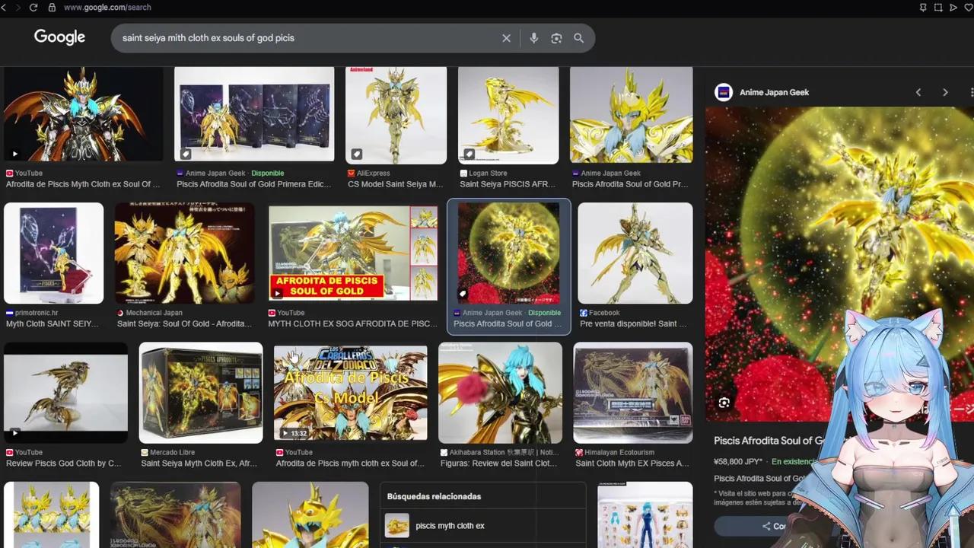Play the 13:32 Afrodita de Piscis video

click(350, 393)
